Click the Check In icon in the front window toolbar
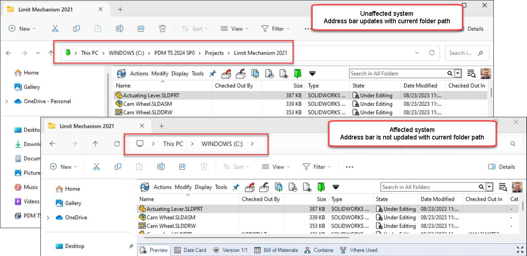Viewport: 527px width, 256px height. 264,187
